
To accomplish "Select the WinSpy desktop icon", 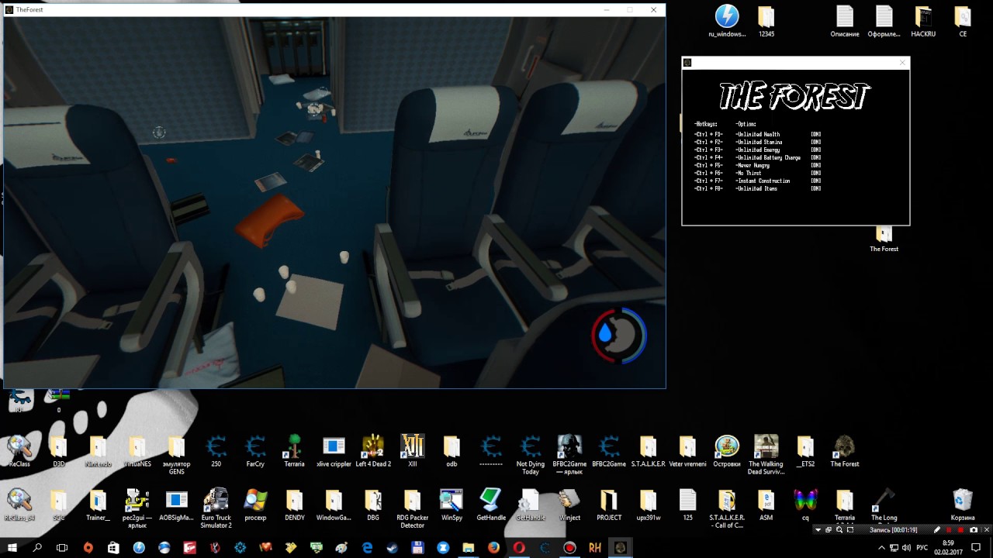I will 452,505.
